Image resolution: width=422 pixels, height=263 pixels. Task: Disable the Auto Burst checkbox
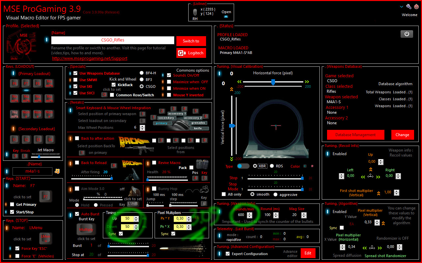77,214
